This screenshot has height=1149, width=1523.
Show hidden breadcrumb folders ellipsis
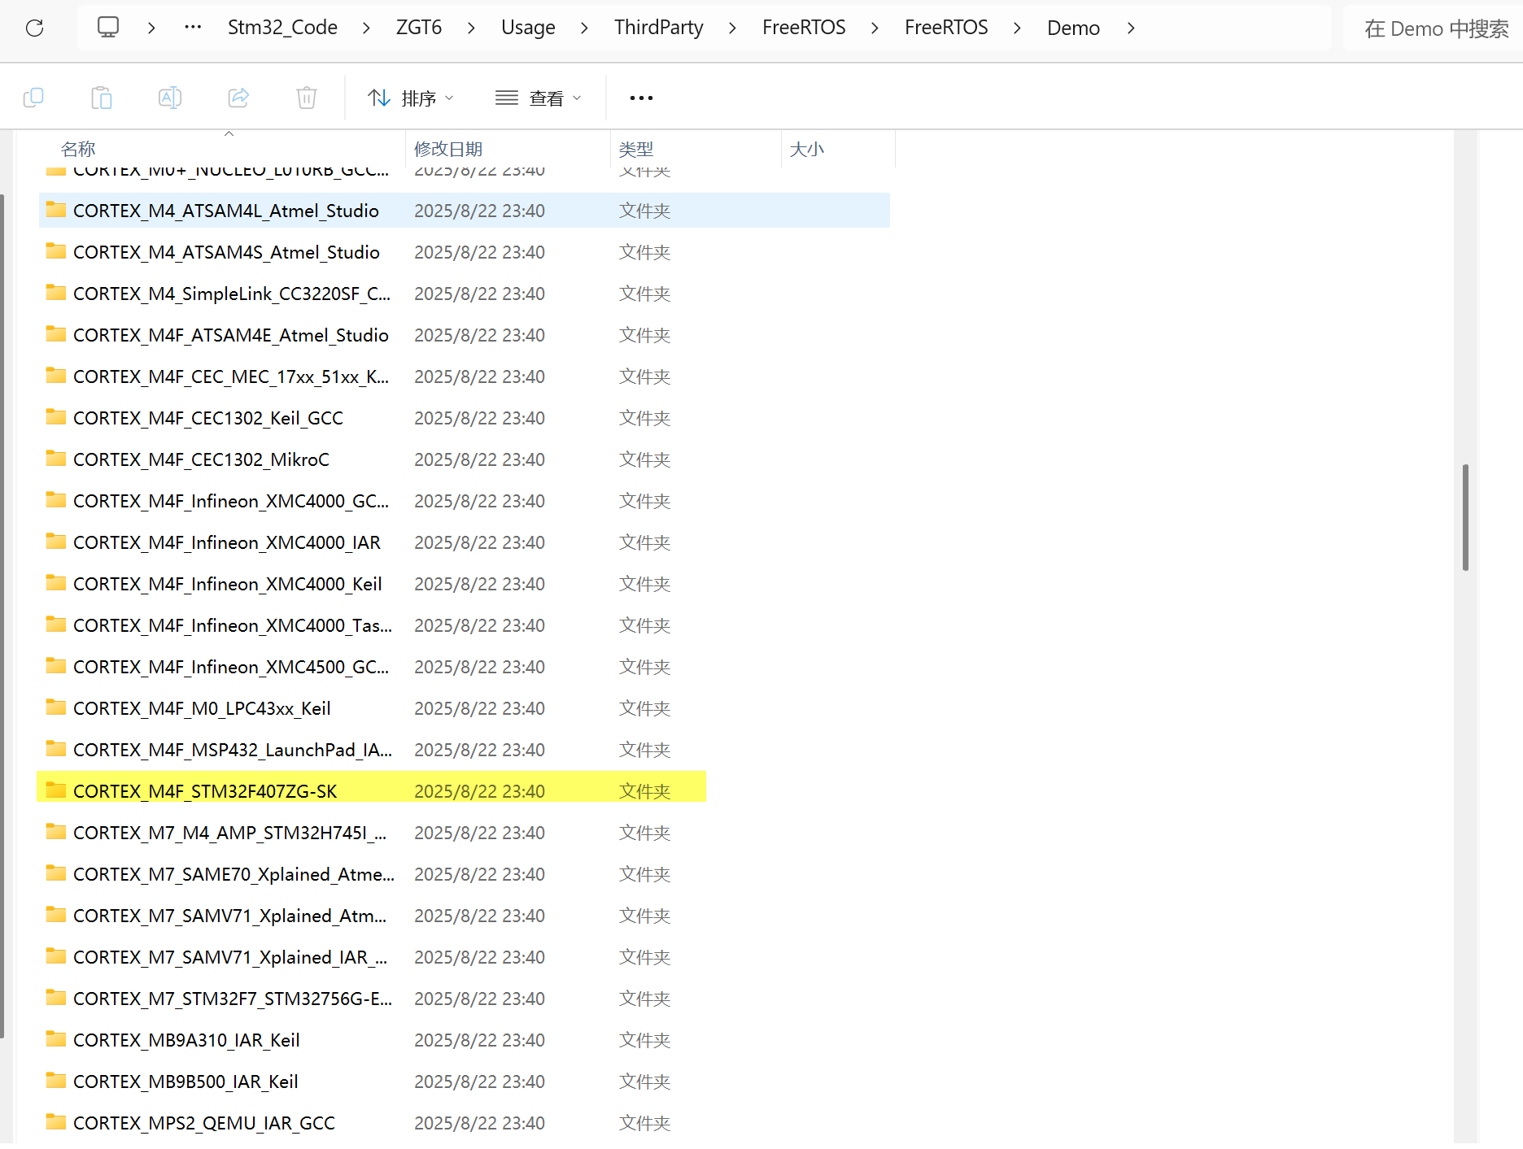click(193, 28)
